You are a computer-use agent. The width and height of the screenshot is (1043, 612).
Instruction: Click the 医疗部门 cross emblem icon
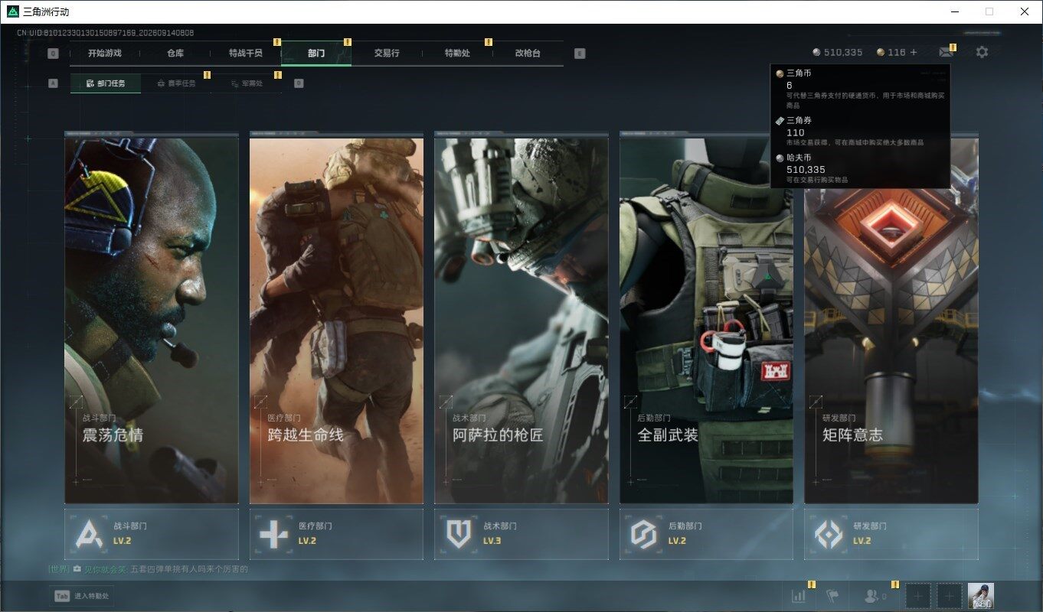click(x=273, y=534)
